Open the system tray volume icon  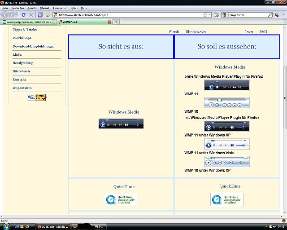click(x=274, y=227)
